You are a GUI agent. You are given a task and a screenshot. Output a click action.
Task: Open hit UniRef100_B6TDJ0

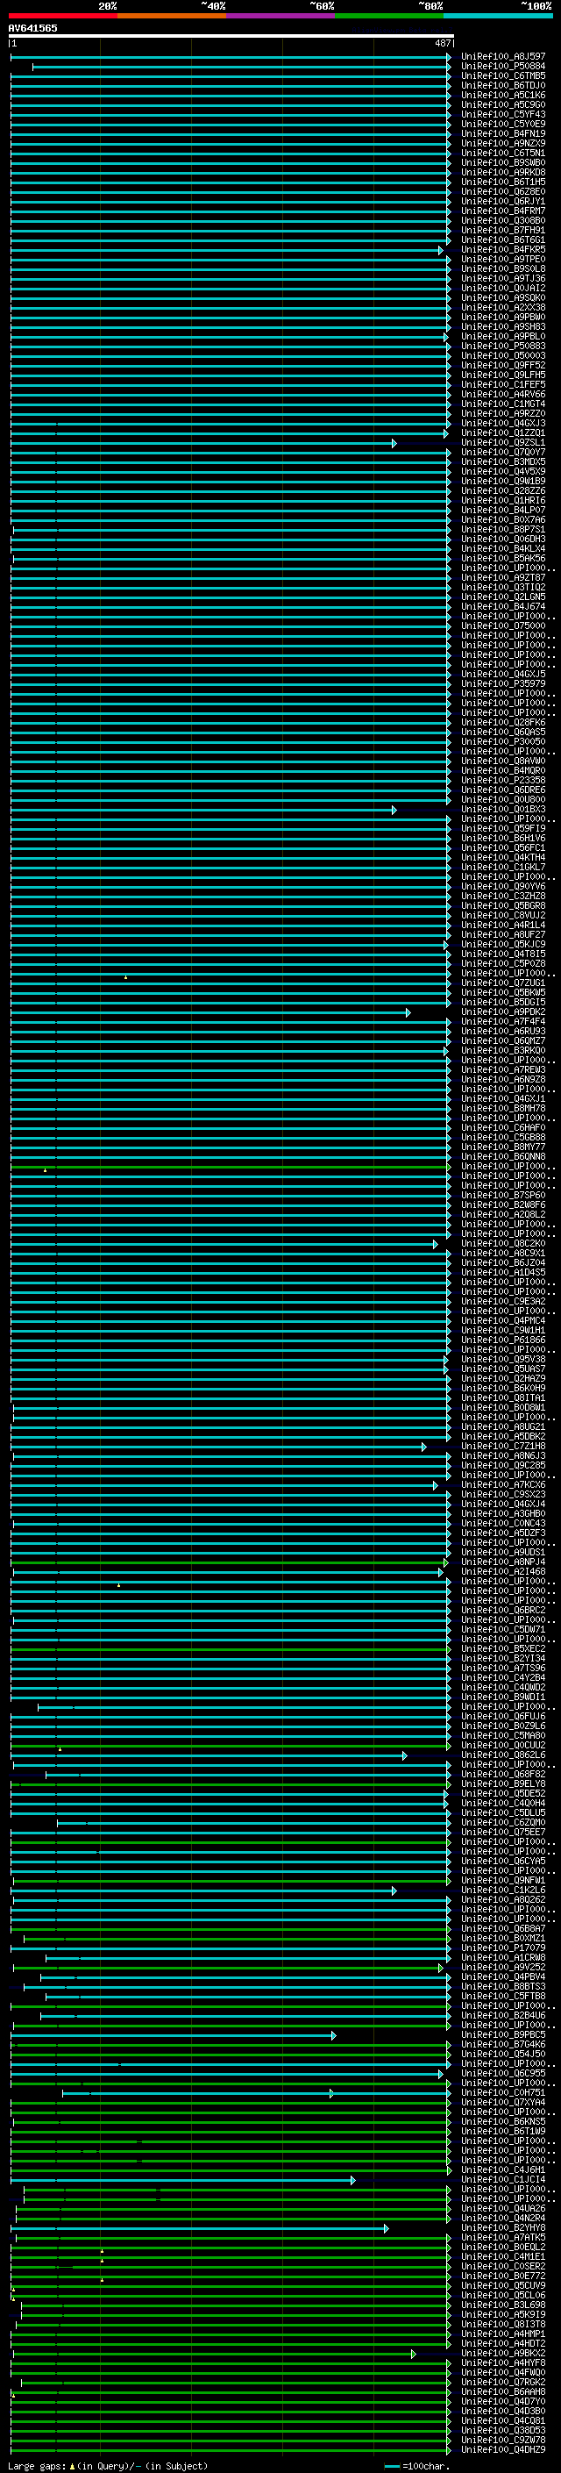pos(503,85)
